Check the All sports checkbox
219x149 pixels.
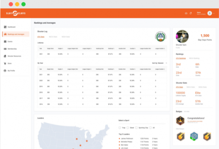click(150, 128)
